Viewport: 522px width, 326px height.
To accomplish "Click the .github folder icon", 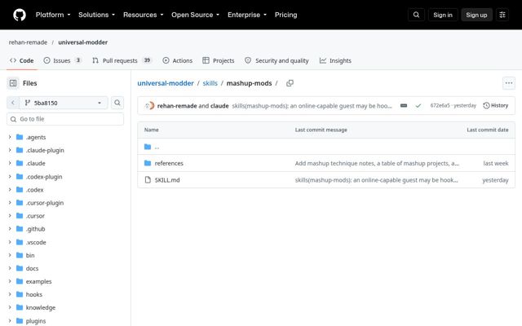I will point(20,229).
